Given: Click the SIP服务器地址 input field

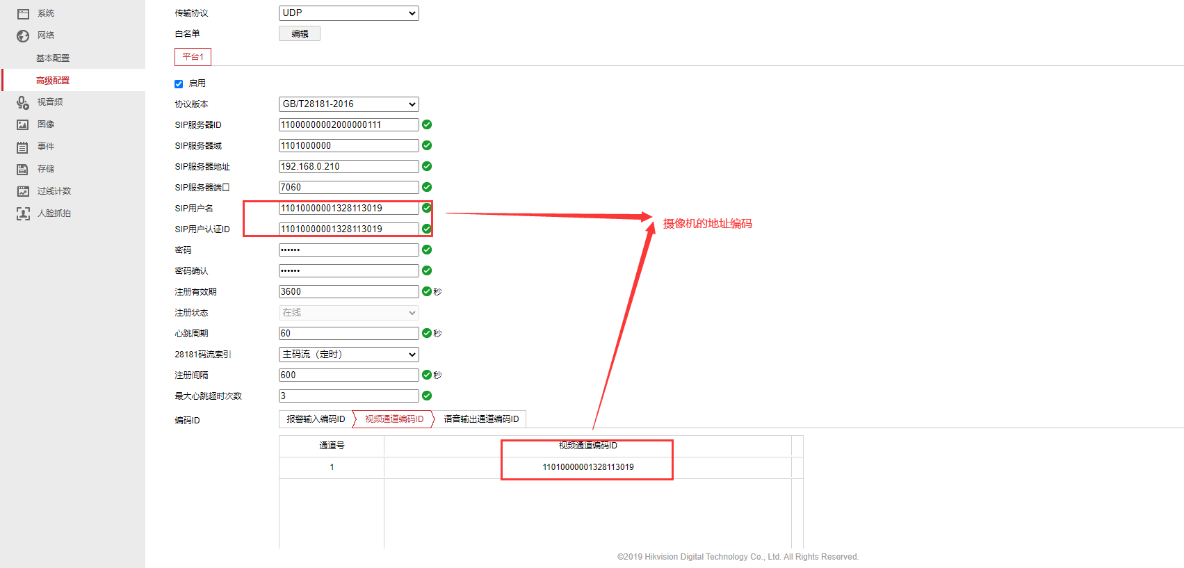Looking at the screenshot, I should 348,167.
